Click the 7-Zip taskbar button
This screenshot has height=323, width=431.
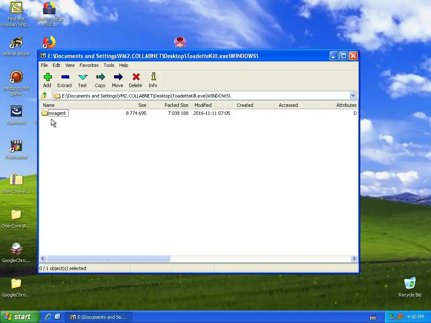pyautogui.click(x=98, y=317)
